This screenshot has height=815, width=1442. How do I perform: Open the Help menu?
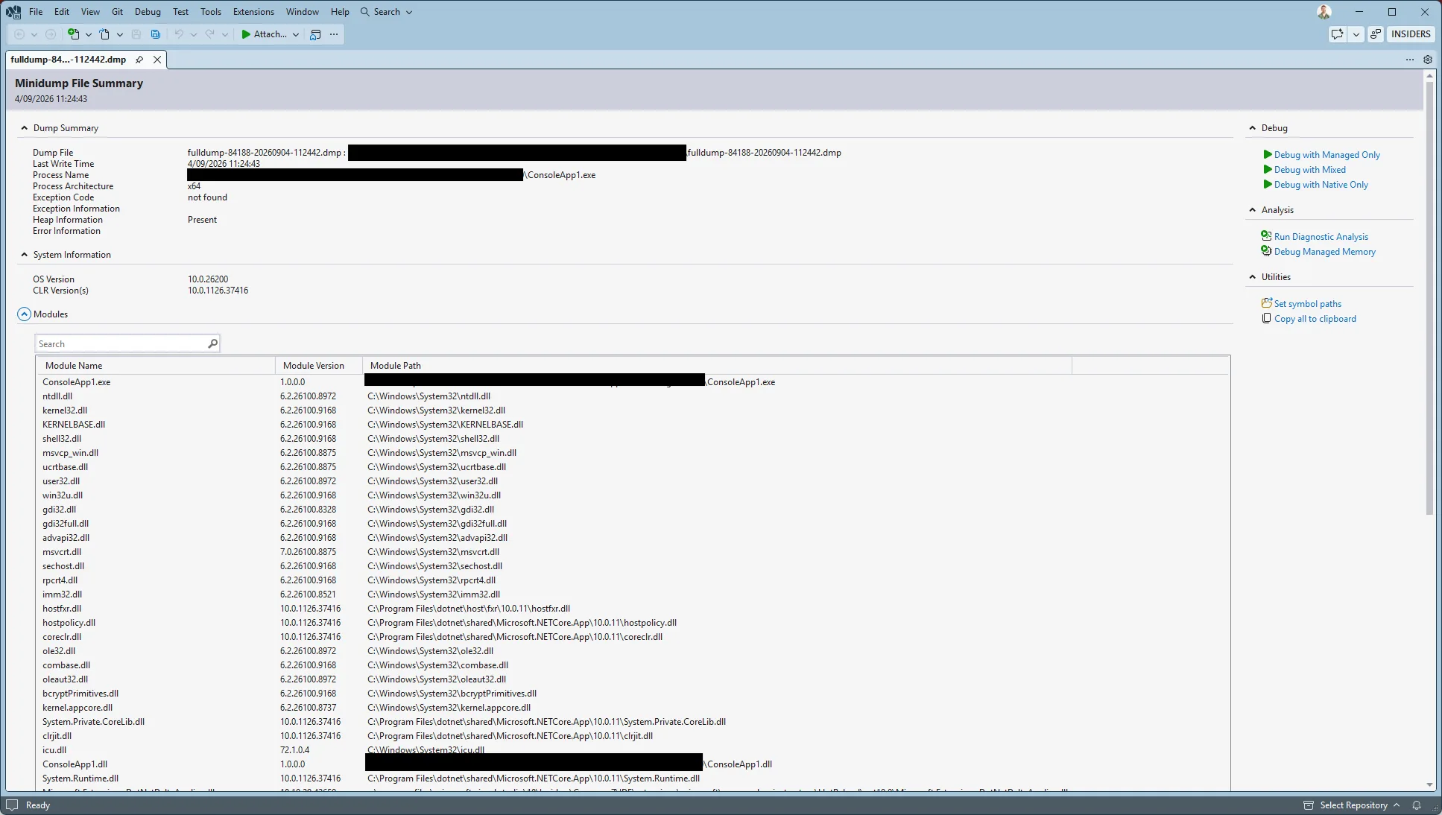point(340,12)
